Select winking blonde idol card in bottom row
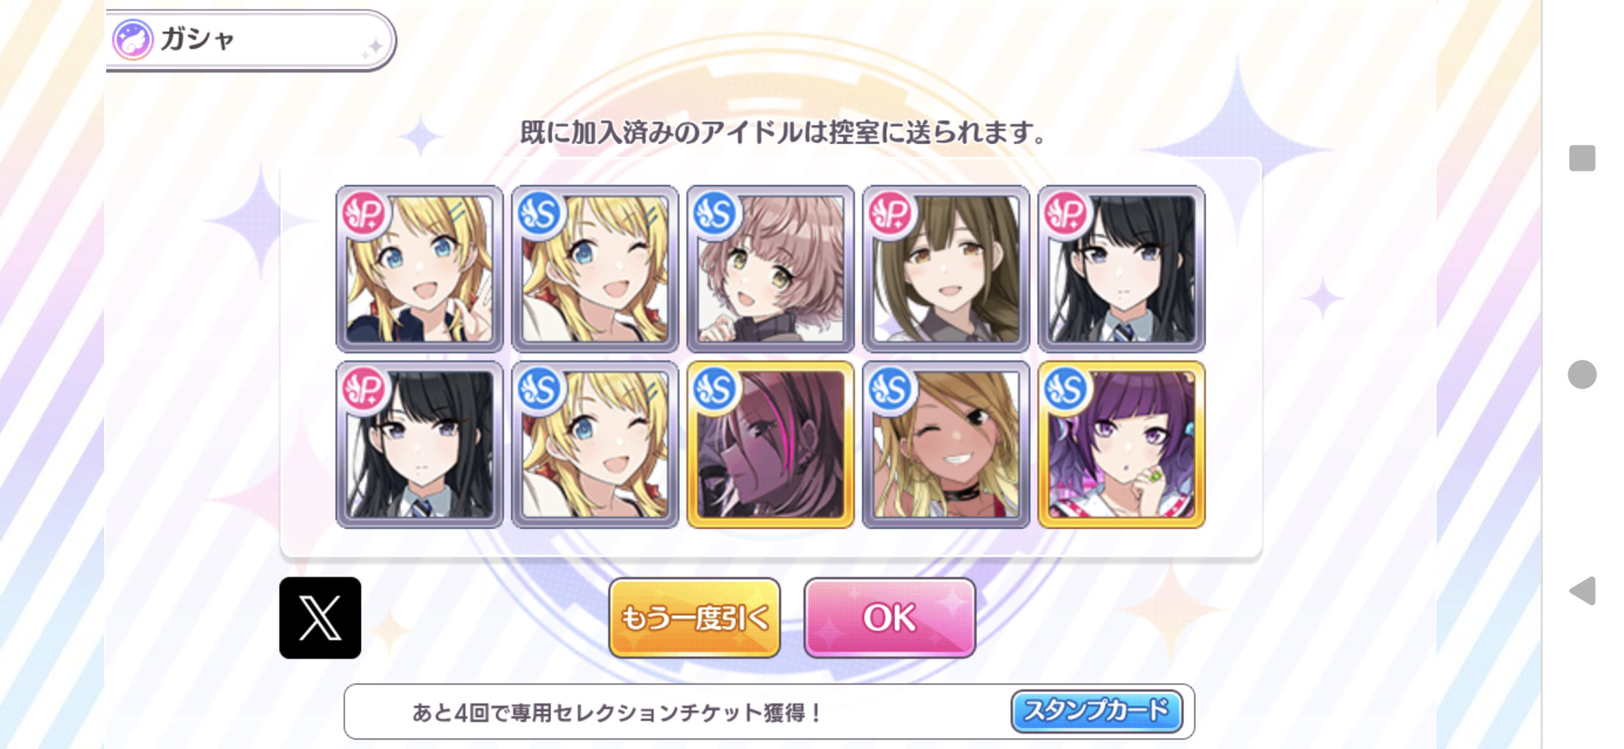Screen dimensions: 1624x749 (595, 445)
